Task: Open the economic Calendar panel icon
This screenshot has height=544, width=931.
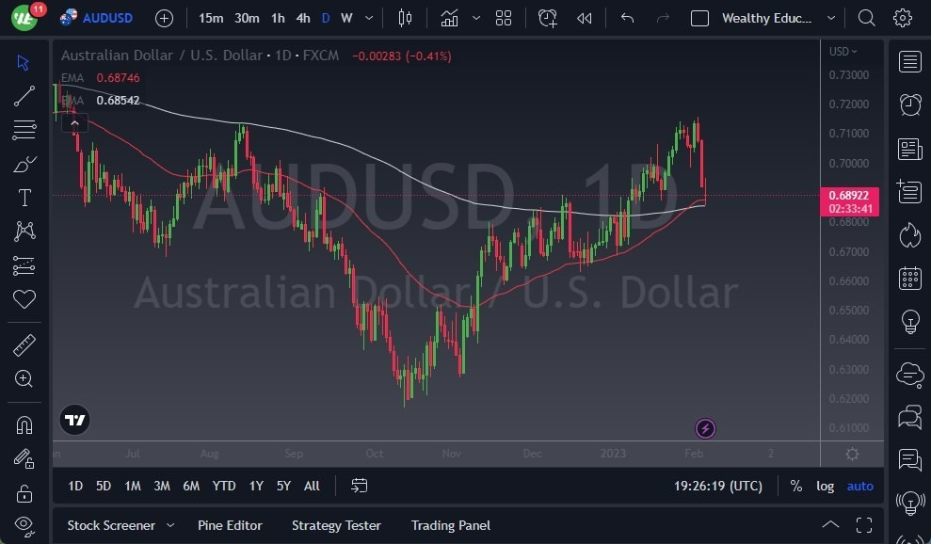Action: tap(909, 279)
